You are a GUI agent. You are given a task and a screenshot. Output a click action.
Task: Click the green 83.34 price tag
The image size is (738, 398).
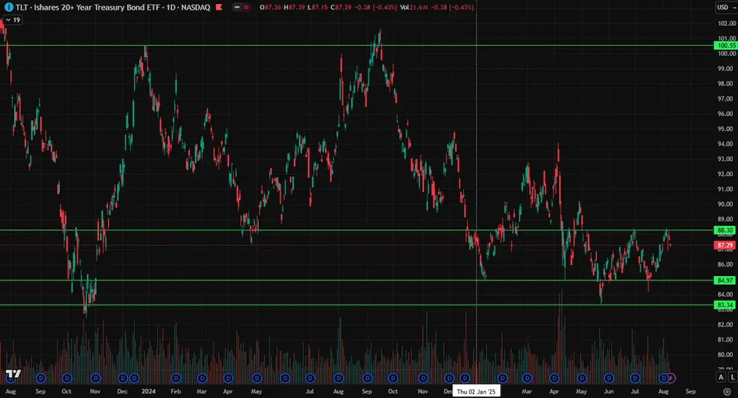tap(725, 305)
